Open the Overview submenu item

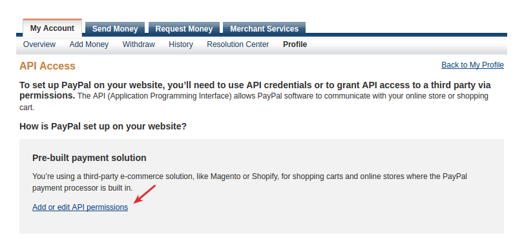39,44
